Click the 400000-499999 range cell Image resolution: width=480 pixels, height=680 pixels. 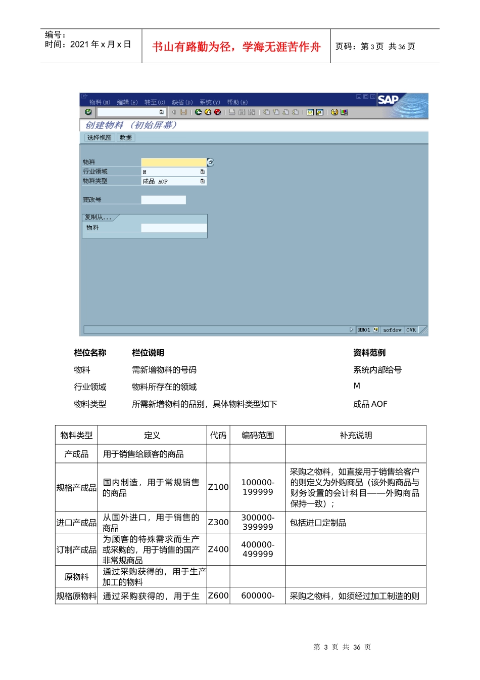coord(258,549)
